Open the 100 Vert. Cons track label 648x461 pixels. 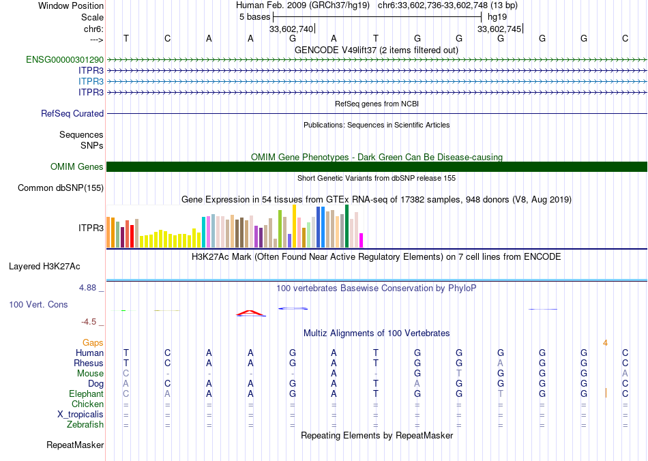click(38, 305)
